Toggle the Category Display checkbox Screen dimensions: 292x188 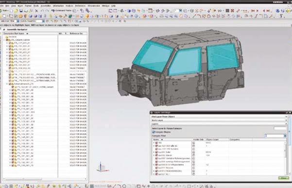pyautogui.click(x=154, y=132)
